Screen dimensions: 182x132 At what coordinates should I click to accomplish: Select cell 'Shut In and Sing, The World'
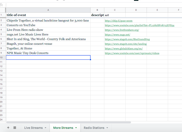(x=48, y=39)
